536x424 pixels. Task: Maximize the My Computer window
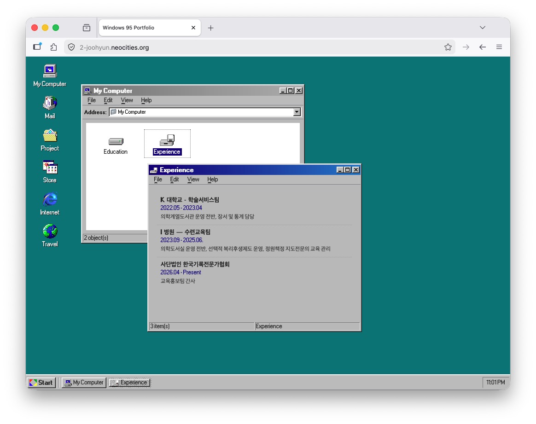pos(290,91)
